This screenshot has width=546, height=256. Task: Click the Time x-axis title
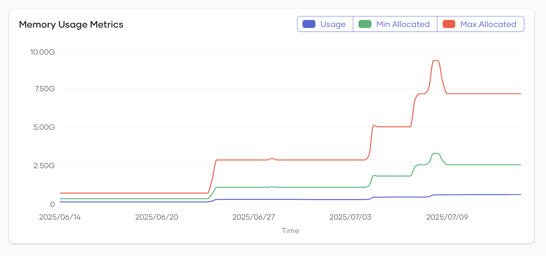tap(291, 231)
